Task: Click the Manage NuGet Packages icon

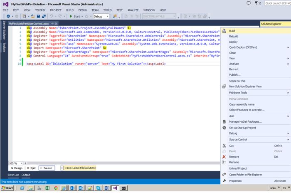Action: (224, 121)
